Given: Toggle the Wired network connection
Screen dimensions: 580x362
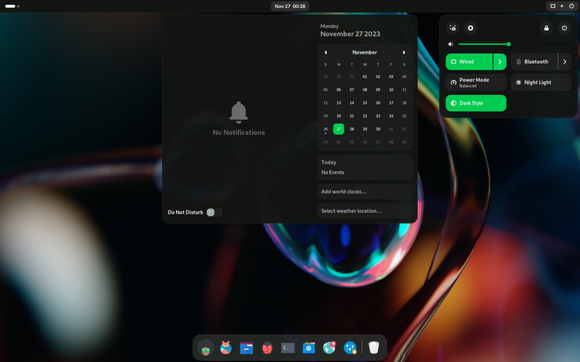Looking at the screenshot, I should (469, 62).
